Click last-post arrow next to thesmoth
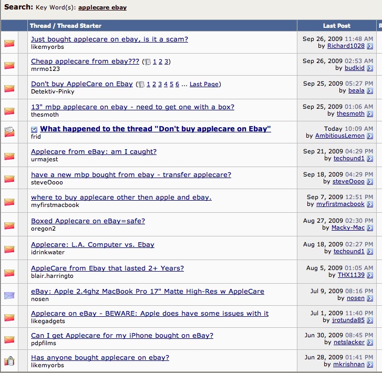Screen dimensions: 382x373 (x=370, y=114)
